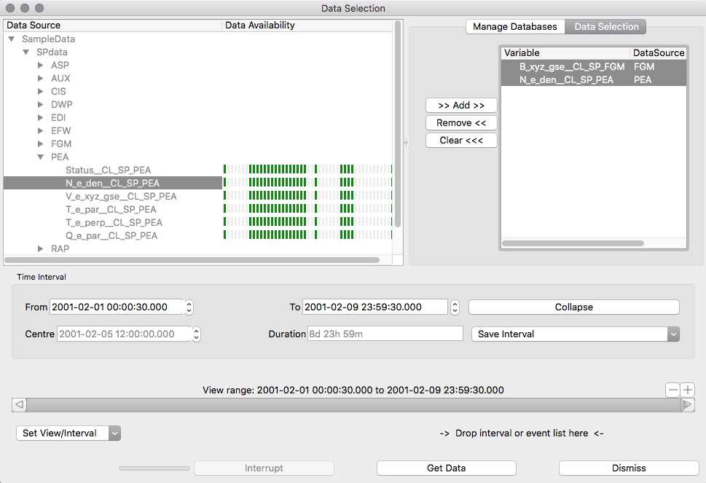Image resolution: width=706 pixels, height=483 pixels.
Task: Switch to the Manage Databases tab
Action: [515, 27]
